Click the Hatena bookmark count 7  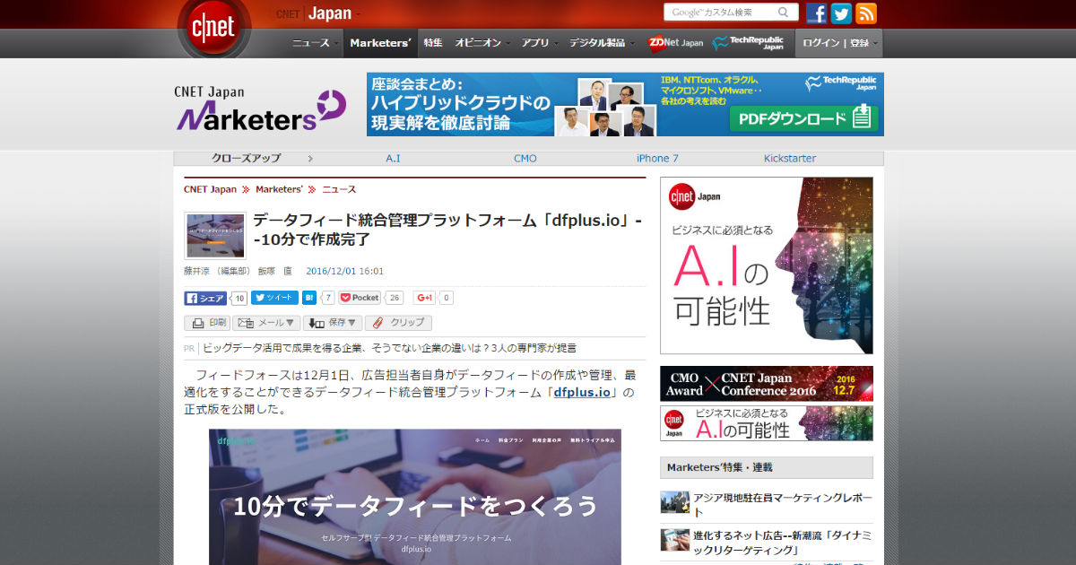[328, 298]
